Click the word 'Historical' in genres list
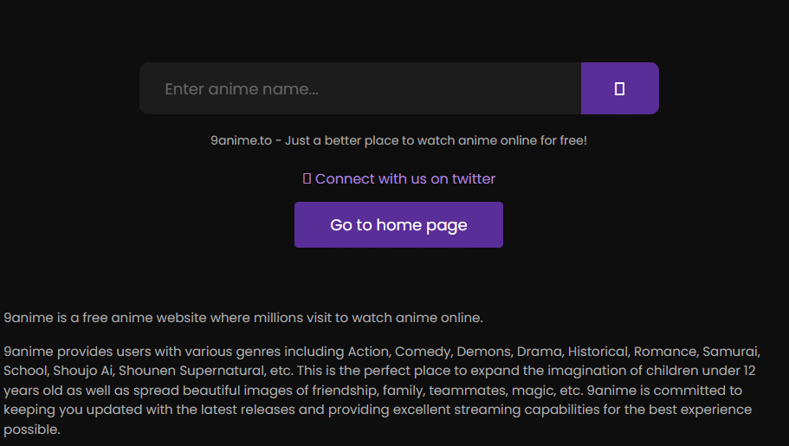Screen dimensions: 789x446 click(597, 352)
